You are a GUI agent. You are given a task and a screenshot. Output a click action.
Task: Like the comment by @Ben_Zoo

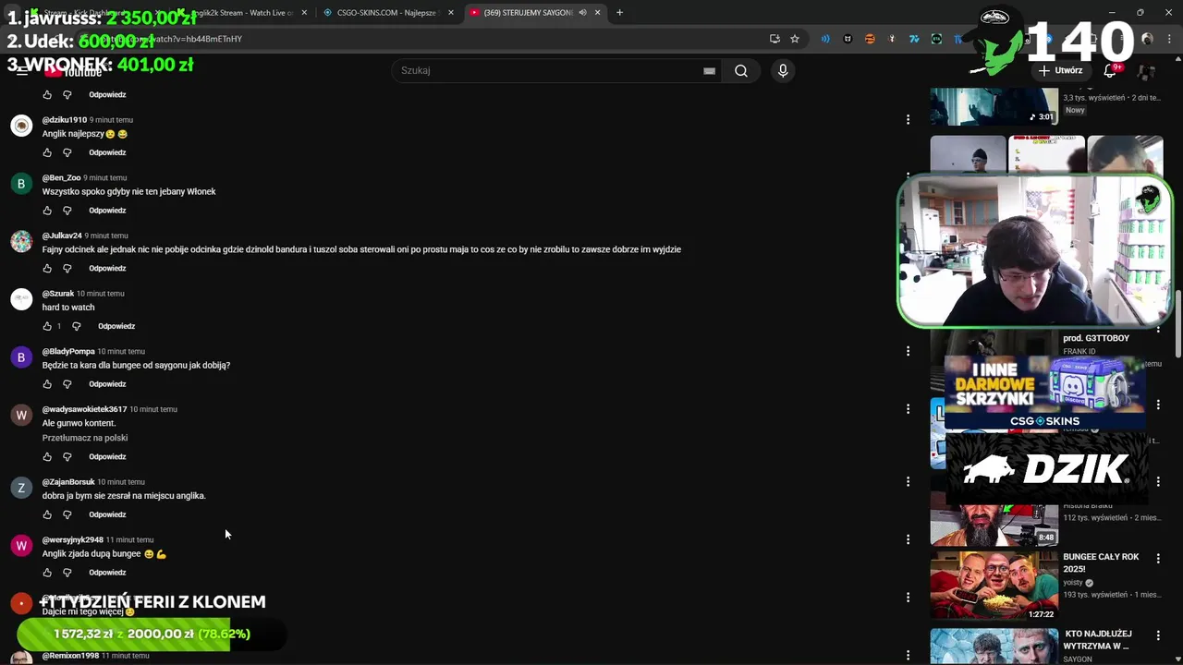coord(47,211)
